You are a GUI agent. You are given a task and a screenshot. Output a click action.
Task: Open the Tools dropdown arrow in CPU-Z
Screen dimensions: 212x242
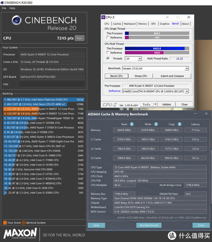point(155,105)
